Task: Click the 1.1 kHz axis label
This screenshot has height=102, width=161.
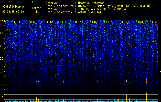Action: [x=2, y=33]
